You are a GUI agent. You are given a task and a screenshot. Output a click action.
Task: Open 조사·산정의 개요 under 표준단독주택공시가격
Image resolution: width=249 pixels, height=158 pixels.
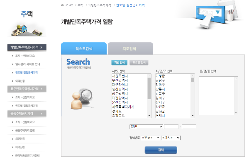[x=25, y=97]
